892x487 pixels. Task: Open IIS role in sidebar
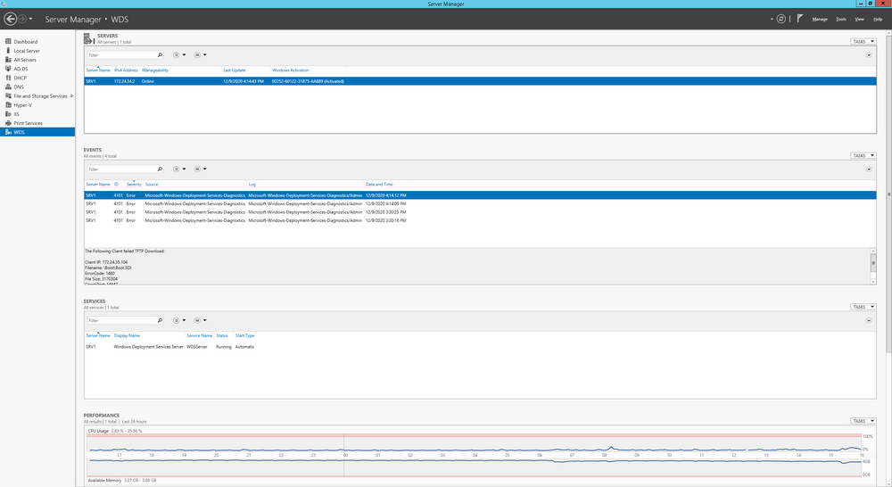pos(16,114)
